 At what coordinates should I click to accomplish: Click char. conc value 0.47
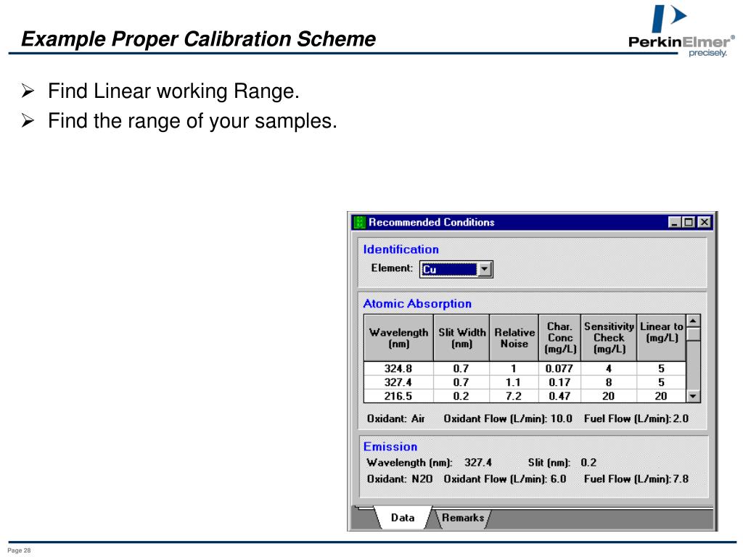point(559,396)
